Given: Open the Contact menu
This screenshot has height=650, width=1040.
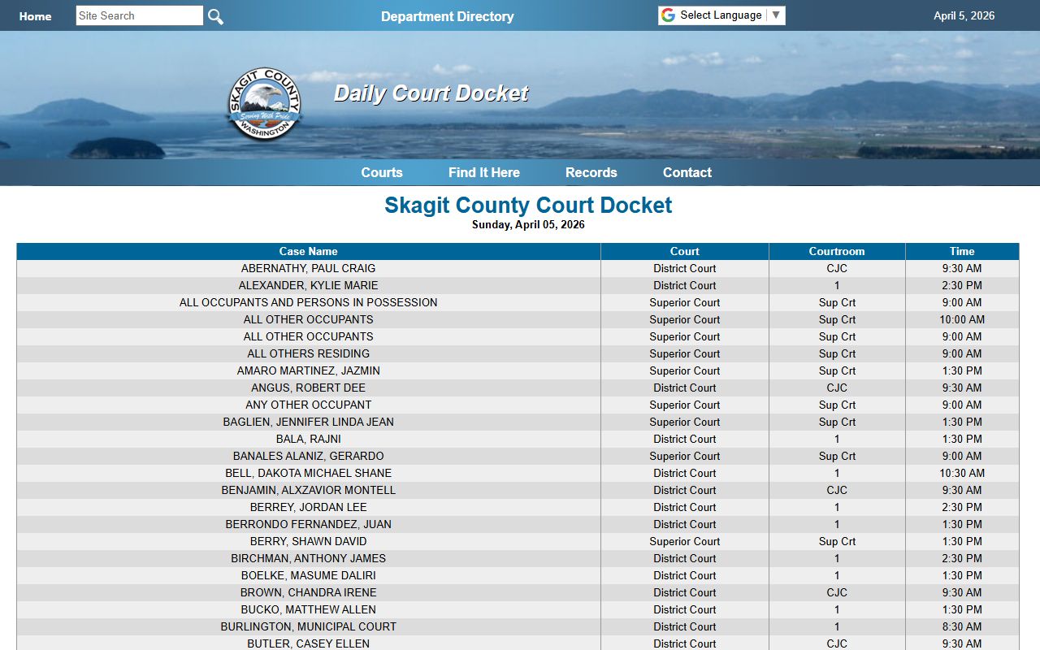Looking at the screenshot, I should point(687,172).
